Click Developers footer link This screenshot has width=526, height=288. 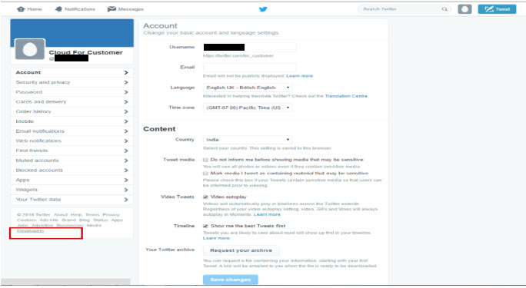pyautogui.click(x=30, y=230)
